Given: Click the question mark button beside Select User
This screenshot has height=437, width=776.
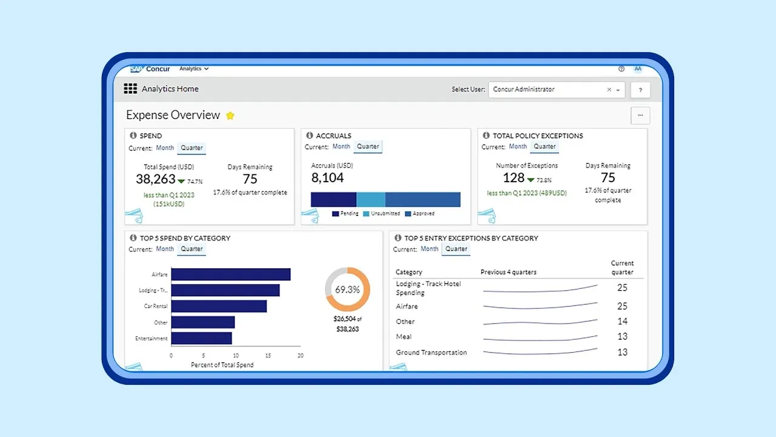Looking at the screenshot, I should (640, 89).
